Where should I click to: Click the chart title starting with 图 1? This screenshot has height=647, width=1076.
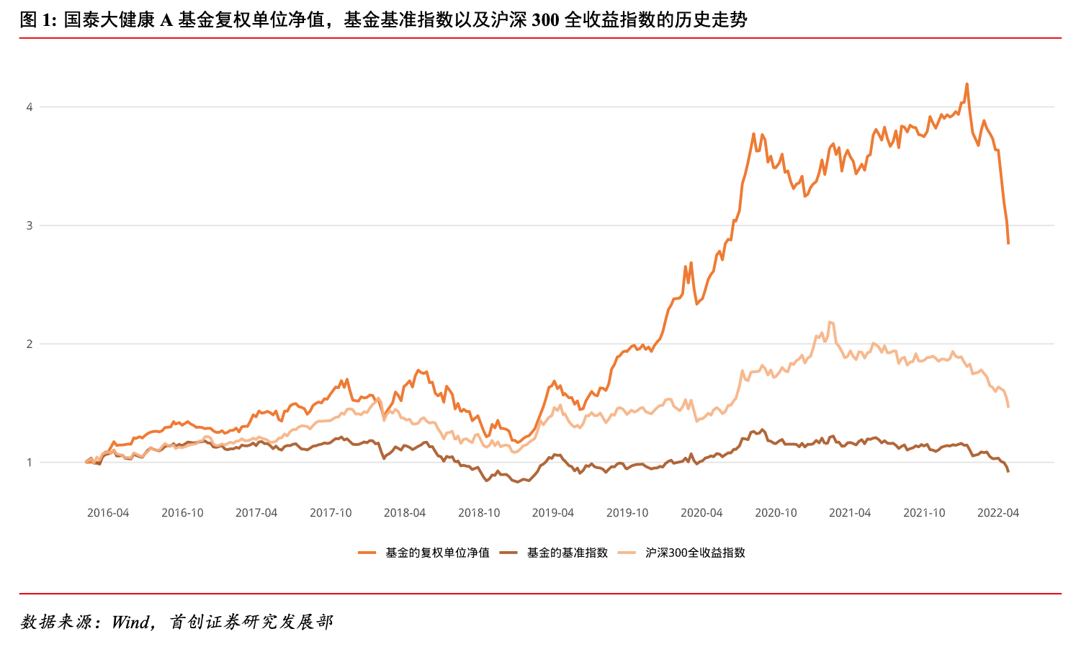coord(383,19)
